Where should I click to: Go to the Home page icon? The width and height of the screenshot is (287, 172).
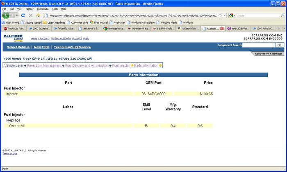[x=38, y=16]
